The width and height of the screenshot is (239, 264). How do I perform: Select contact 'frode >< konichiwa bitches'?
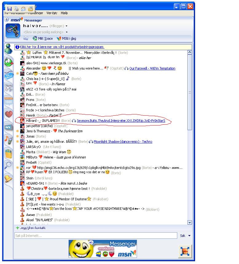48,110
